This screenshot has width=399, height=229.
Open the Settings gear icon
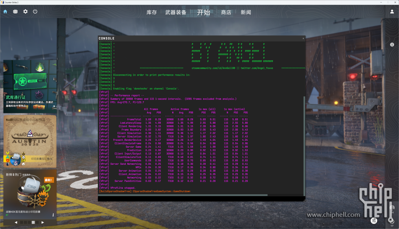pyautogui.click(x=25, y=12)
